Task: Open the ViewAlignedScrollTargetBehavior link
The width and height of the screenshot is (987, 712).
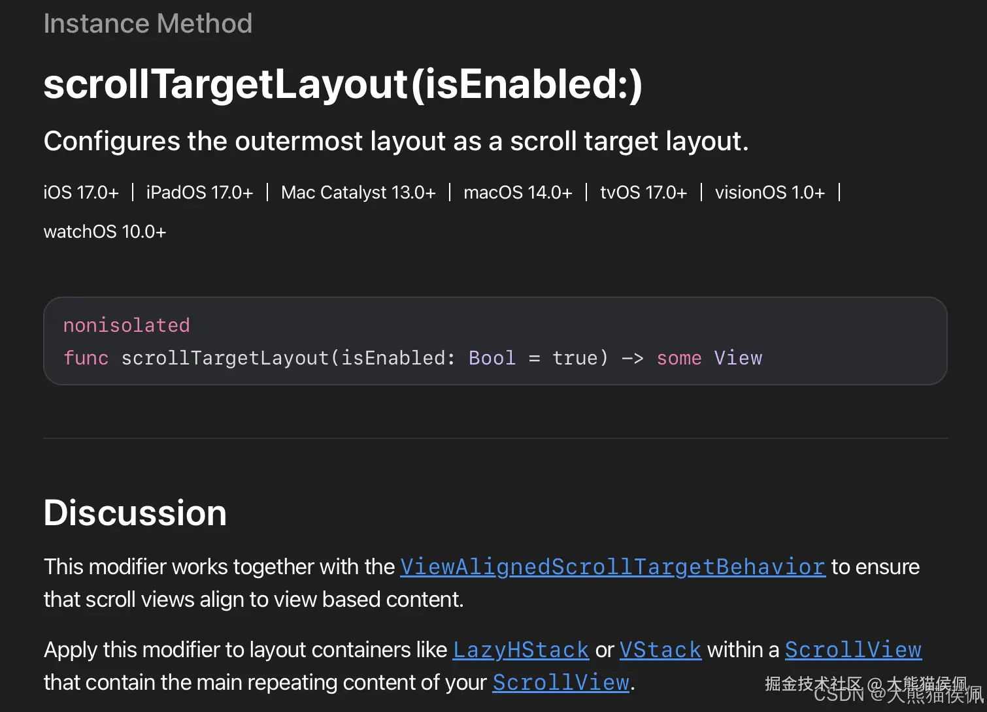Action: [612, 566]
